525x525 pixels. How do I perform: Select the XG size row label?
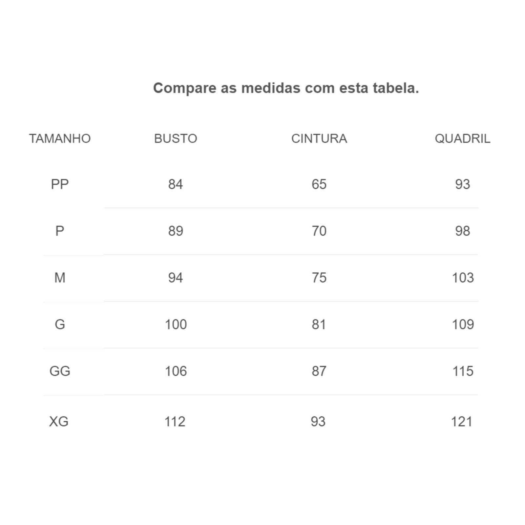pyautogui.click(x=59, y=421)
